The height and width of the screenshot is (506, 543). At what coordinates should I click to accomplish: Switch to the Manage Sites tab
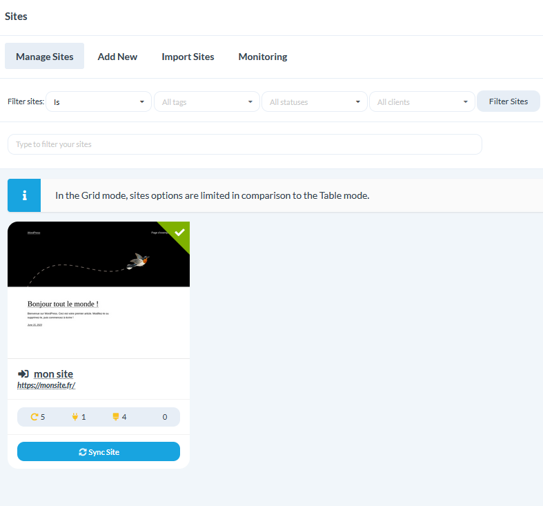tap(44, 57)
